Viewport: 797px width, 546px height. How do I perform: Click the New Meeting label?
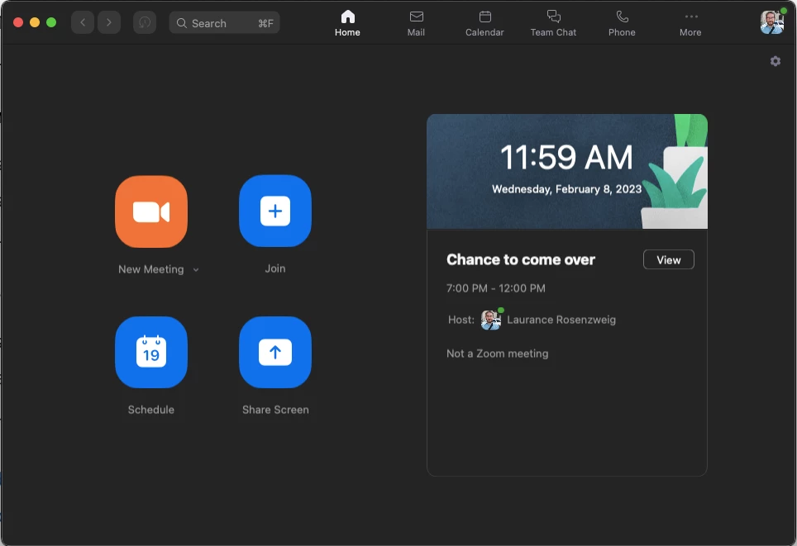[x=151, y=269]
